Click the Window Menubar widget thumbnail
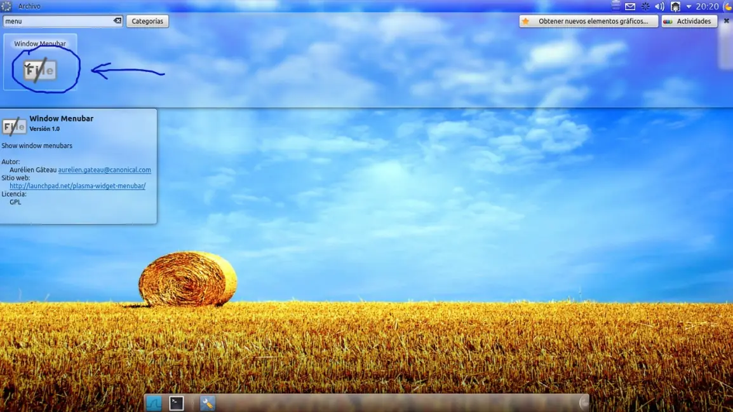 pyautogui.click(x=40, y=62)
